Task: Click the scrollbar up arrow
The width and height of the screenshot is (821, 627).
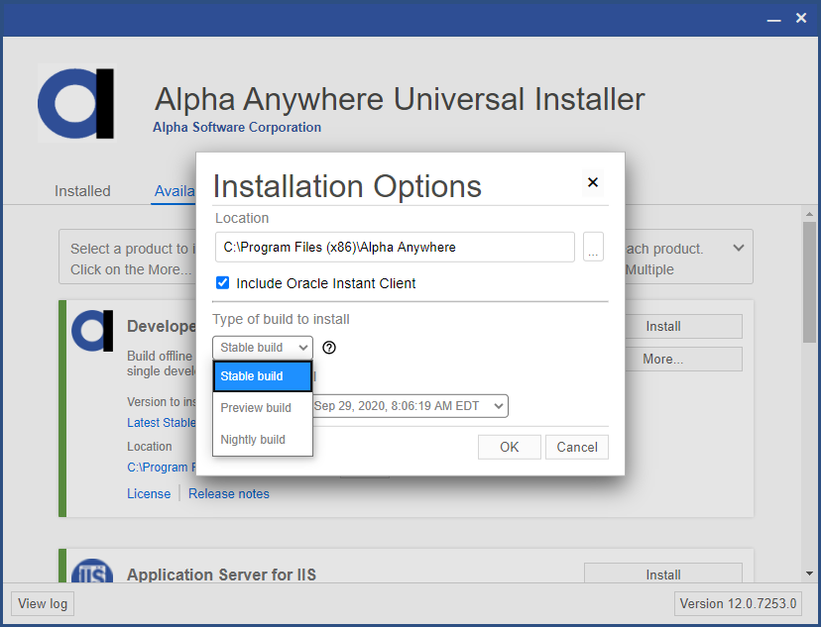Action: tap(809, 214)
